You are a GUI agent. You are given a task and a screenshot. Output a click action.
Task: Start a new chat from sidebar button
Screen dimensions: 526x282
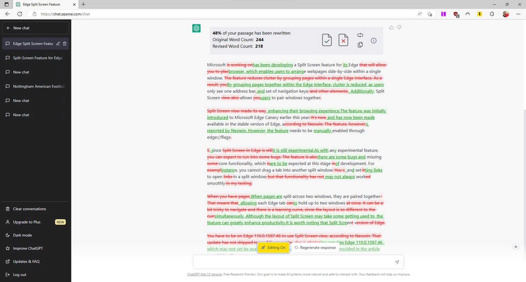(x=36, y=28)
